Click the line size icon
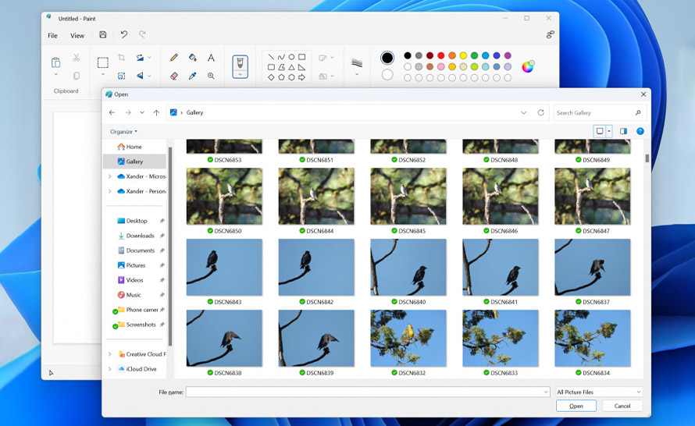Image resolution: width=695 pixels, height=426 pixels. (x=357, y=63)
